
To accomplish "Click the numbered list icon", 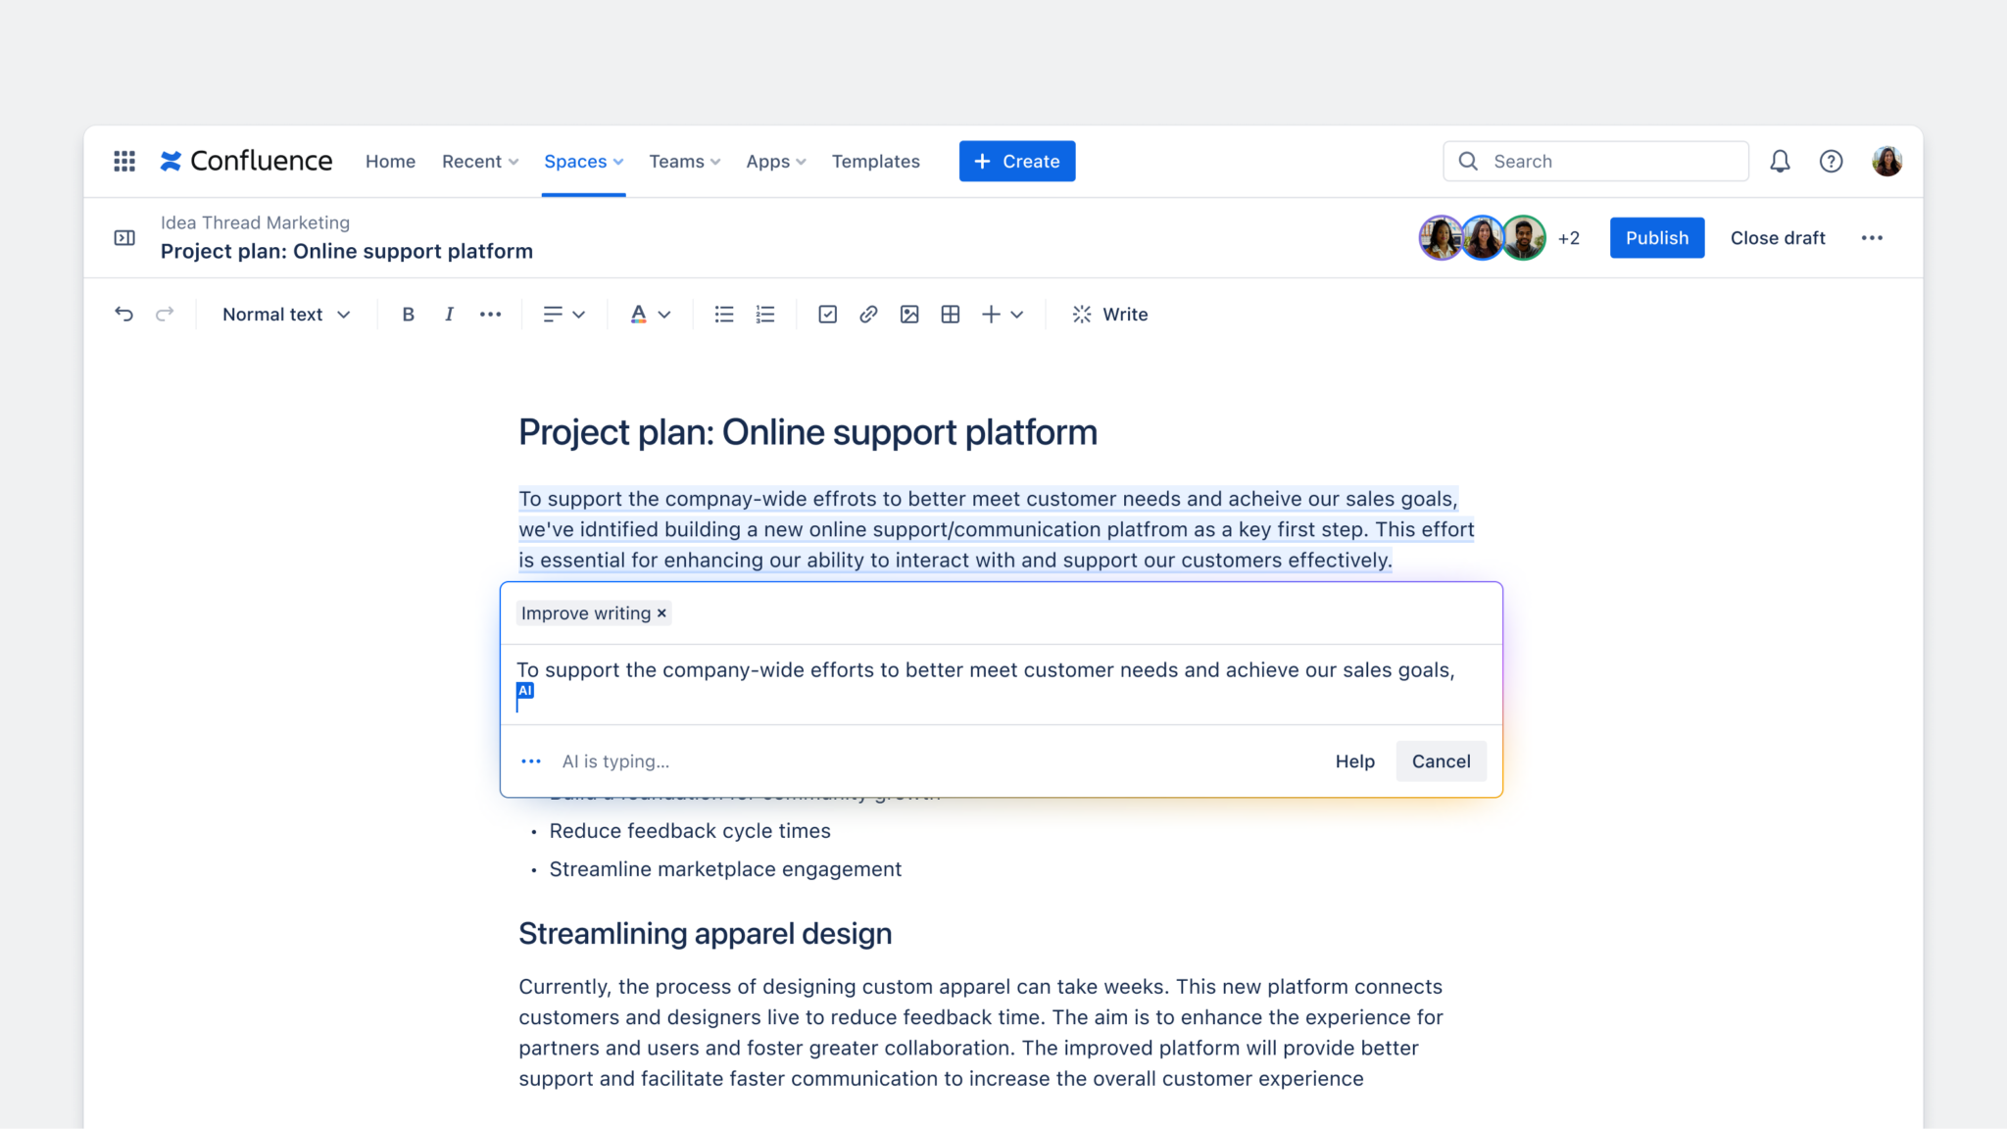I will 765,315.
